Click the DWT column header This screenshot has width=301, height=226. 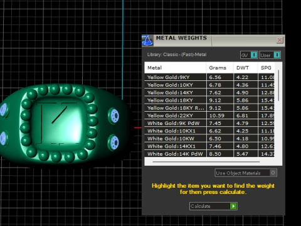pos(245,68)
